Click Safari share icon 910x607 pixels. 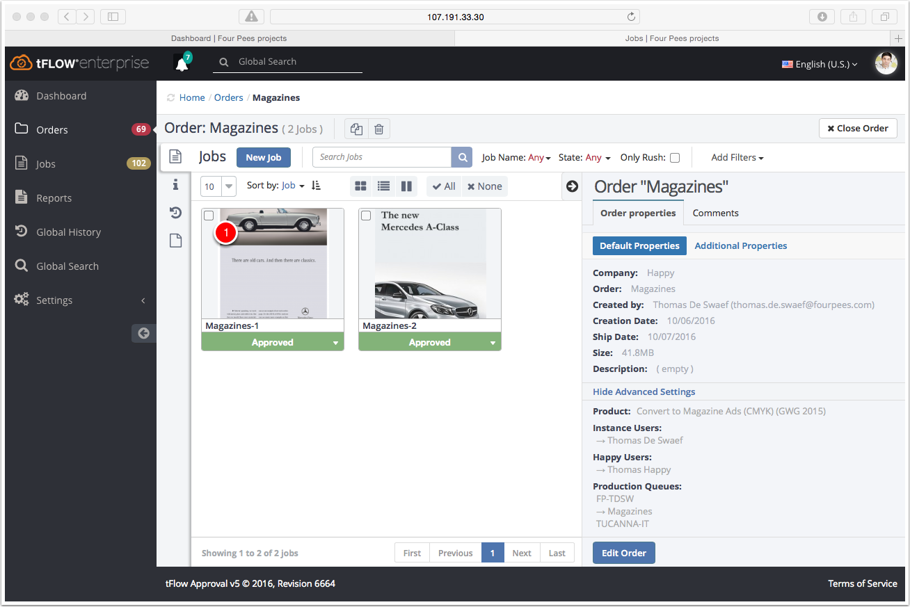tap(853, 17)
